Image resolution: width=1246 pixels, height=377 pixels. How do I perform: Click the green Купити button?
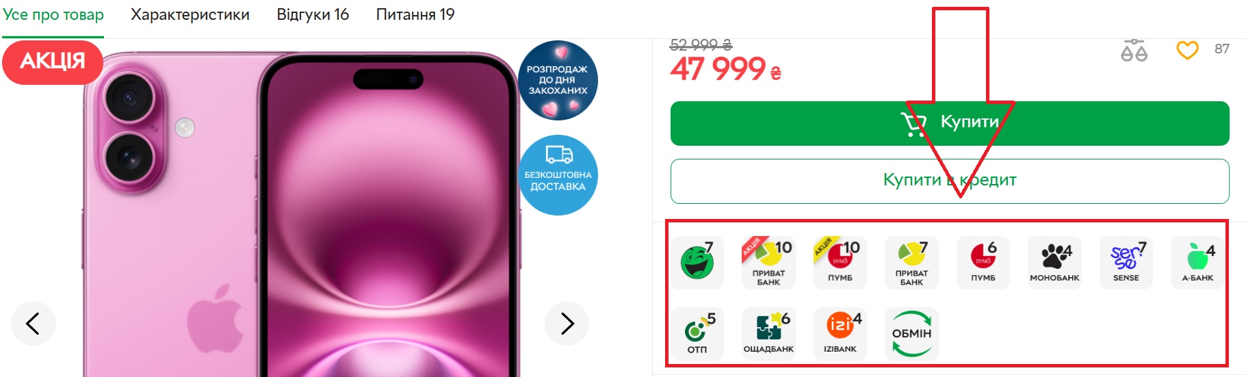pos(950,123)
